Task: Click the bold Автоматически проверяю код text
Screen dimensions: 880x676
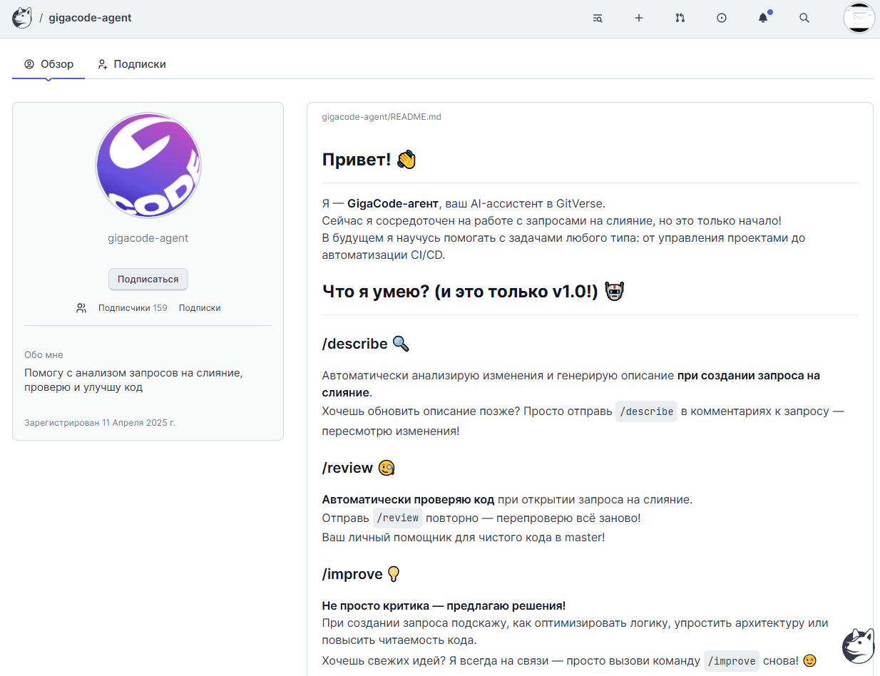Action: pyautogui.click(x=409, y=500)
